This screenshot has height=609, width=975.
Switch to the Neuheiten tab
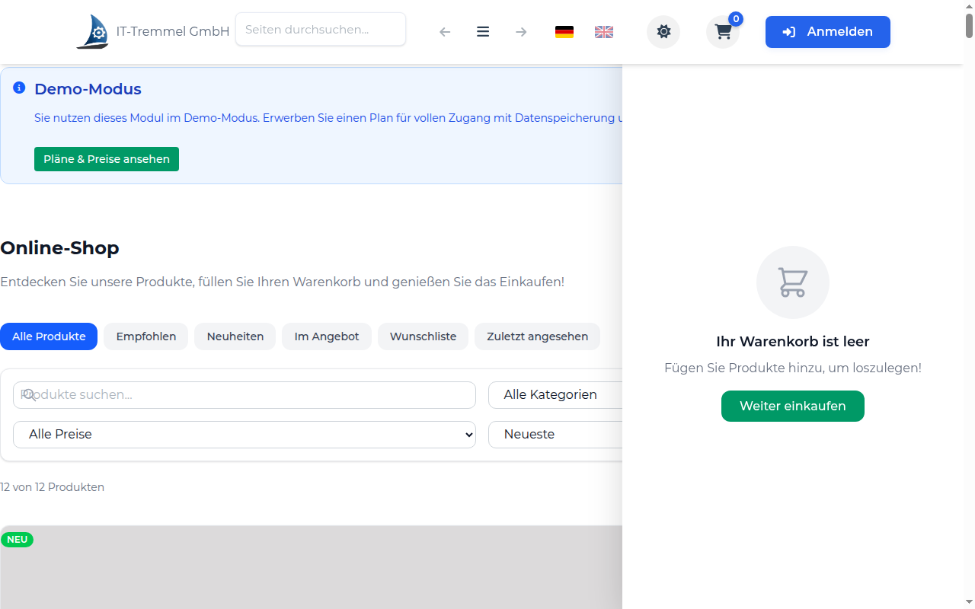point(235,336)
